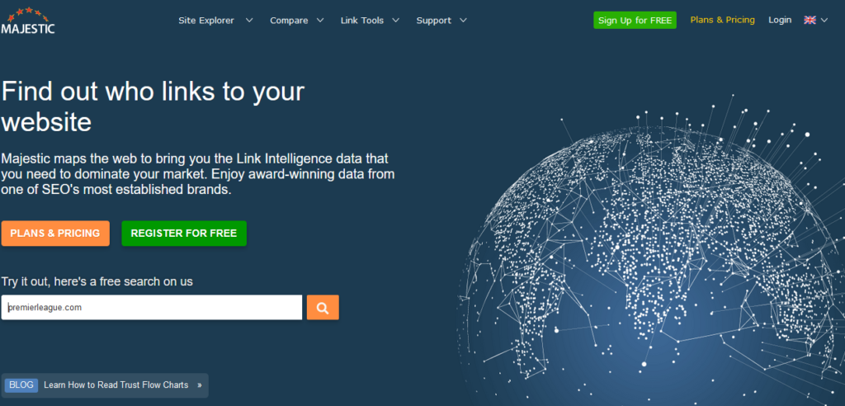Click the REGISTER FOR FREE button
Screen dimensions: 845x406
[184, 234]
